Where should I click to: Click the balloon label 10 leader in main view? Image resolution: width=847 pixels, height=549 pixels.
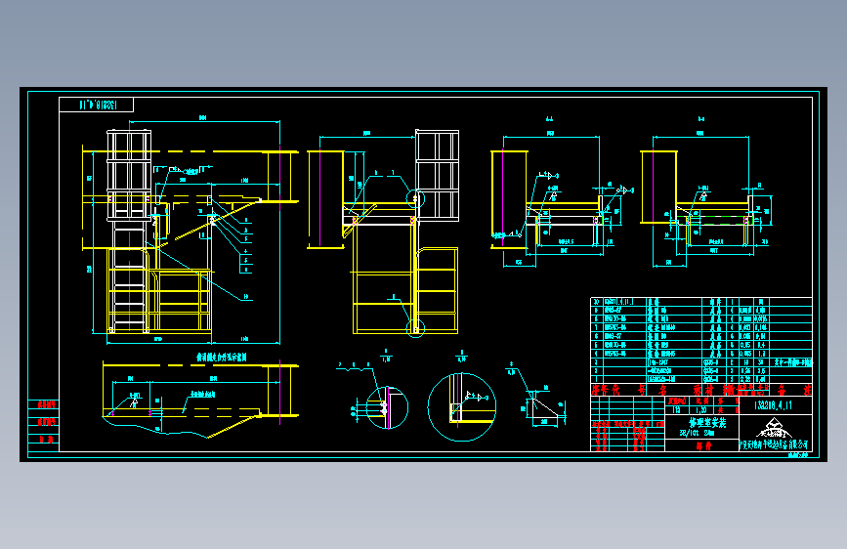click(x=246, y=297)
